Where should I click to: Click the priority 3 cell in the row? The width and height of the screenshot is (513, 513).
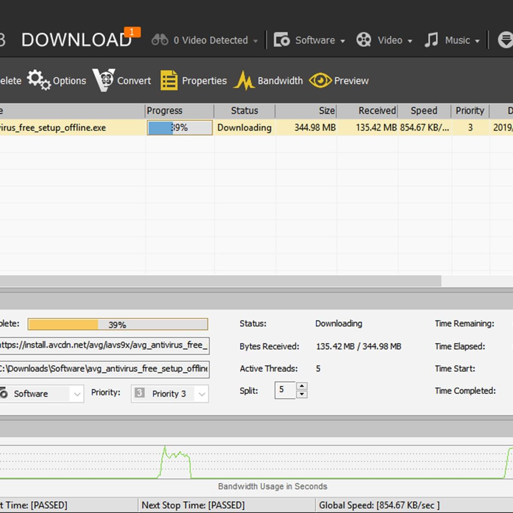(470, 127)
